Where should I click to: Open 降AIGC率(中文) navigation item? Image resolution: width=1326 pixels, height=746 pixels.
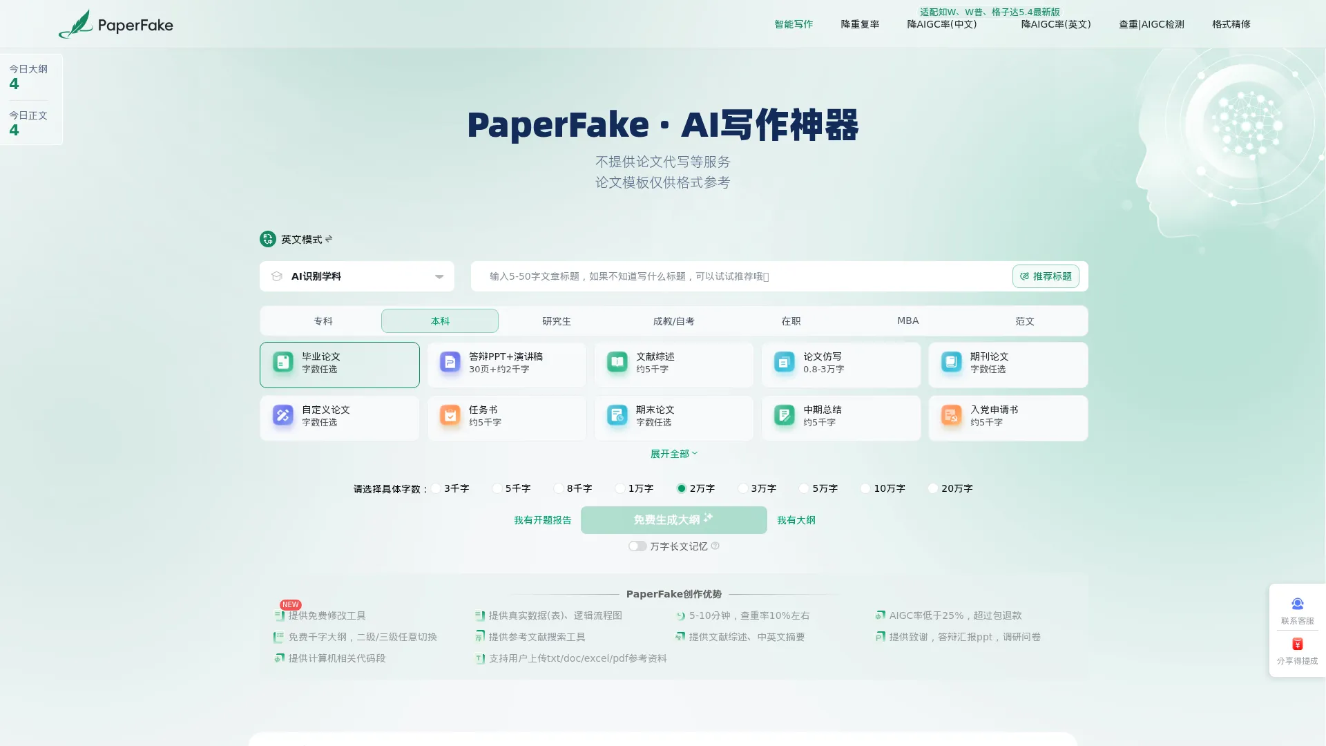[942, 24]
